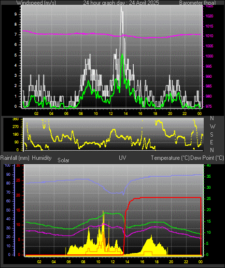
Task: Click the 20 hour mark on bottom graph
Action: tap(171, 262)
